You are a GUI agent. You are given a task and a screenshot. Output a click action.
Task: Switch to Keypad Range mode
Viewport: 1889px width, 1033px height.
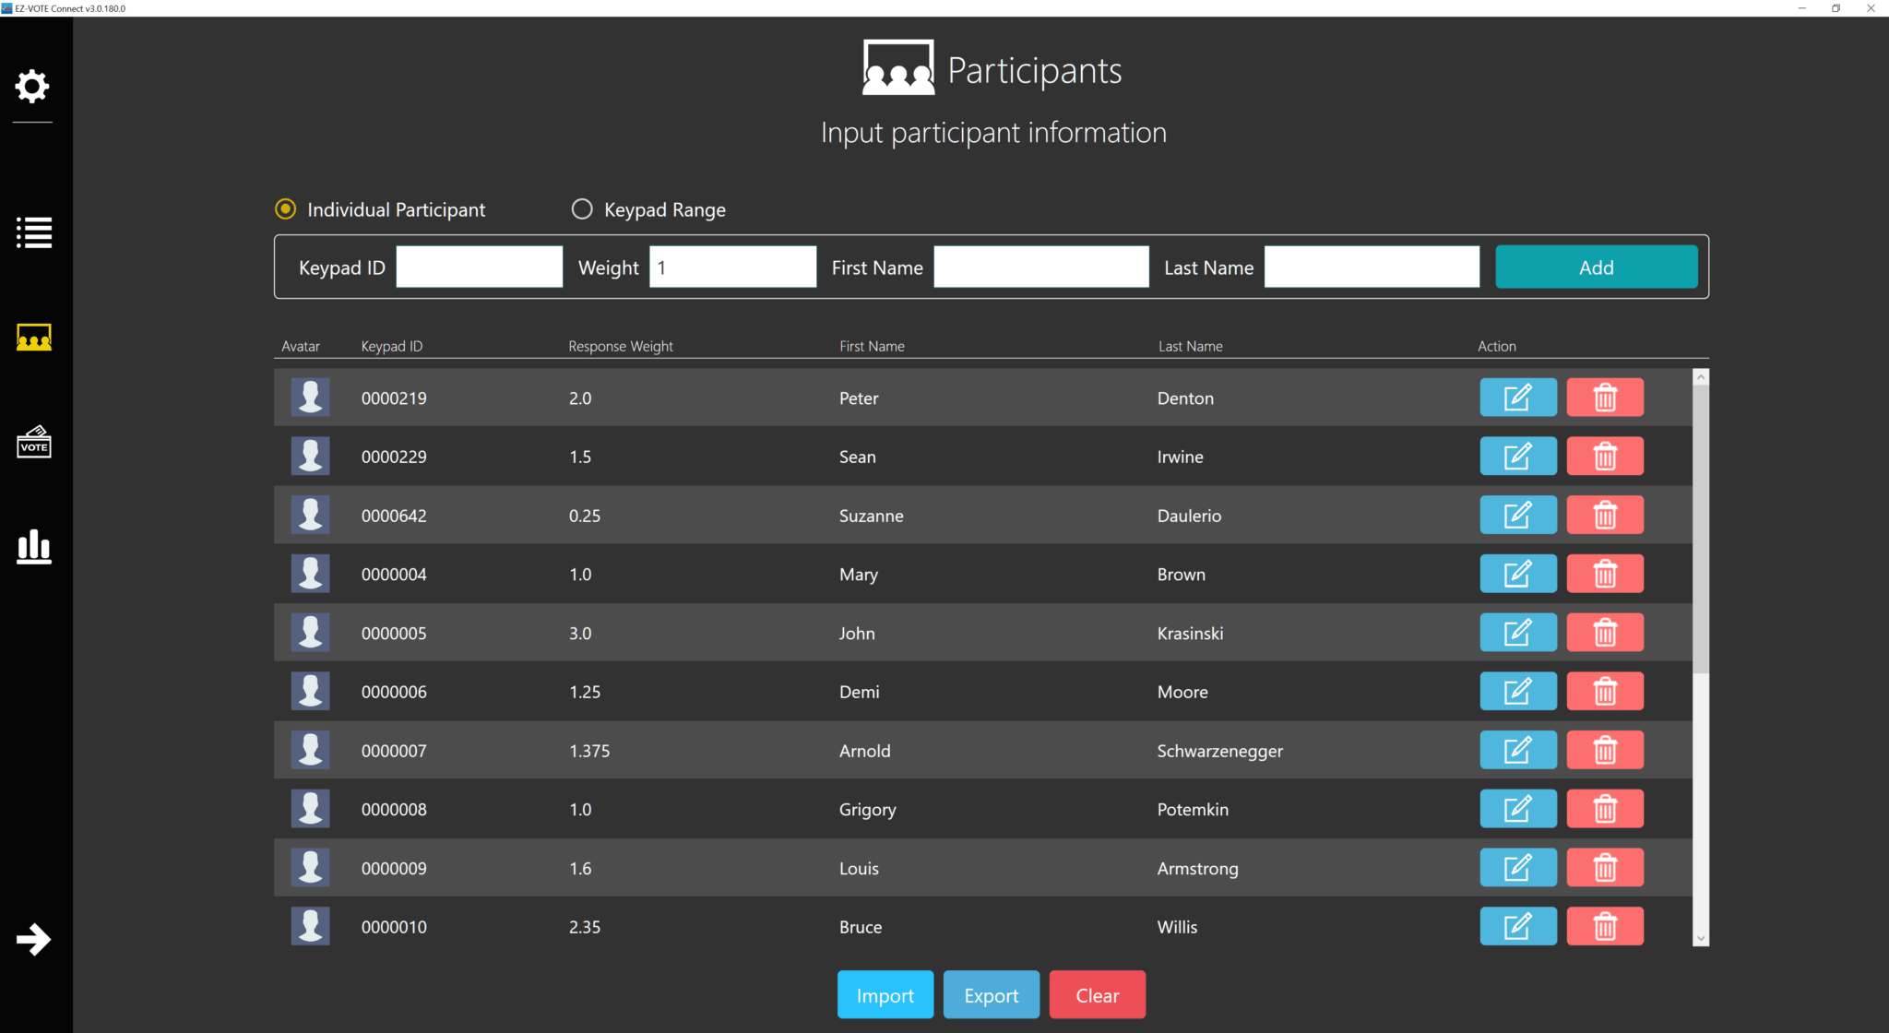pos(582,209)
